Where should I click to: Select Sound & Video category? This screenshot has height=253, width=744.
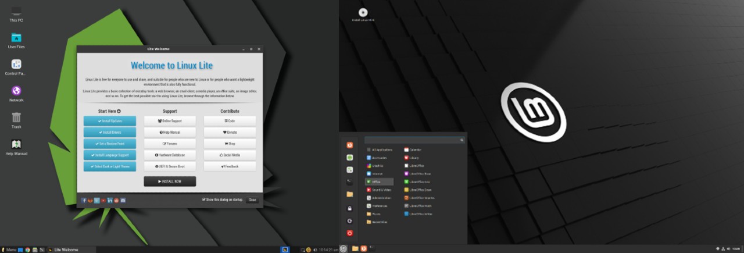tap(379, 190)
